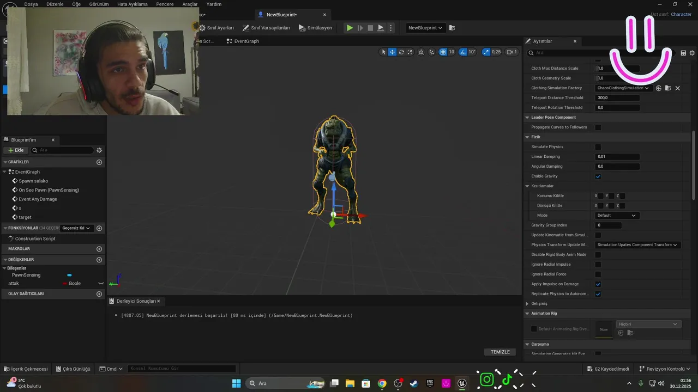
Task: Collapse the Bileşenler category
Action: (x=4, y=268)
